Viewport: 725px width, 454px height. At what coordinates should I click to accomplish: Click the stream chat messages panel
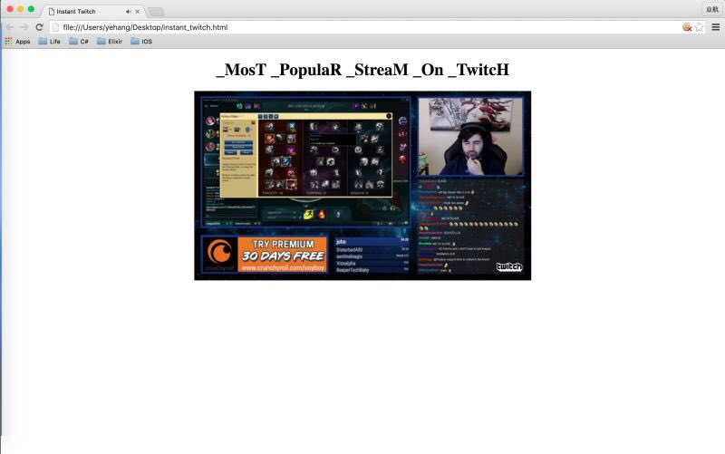470,226
